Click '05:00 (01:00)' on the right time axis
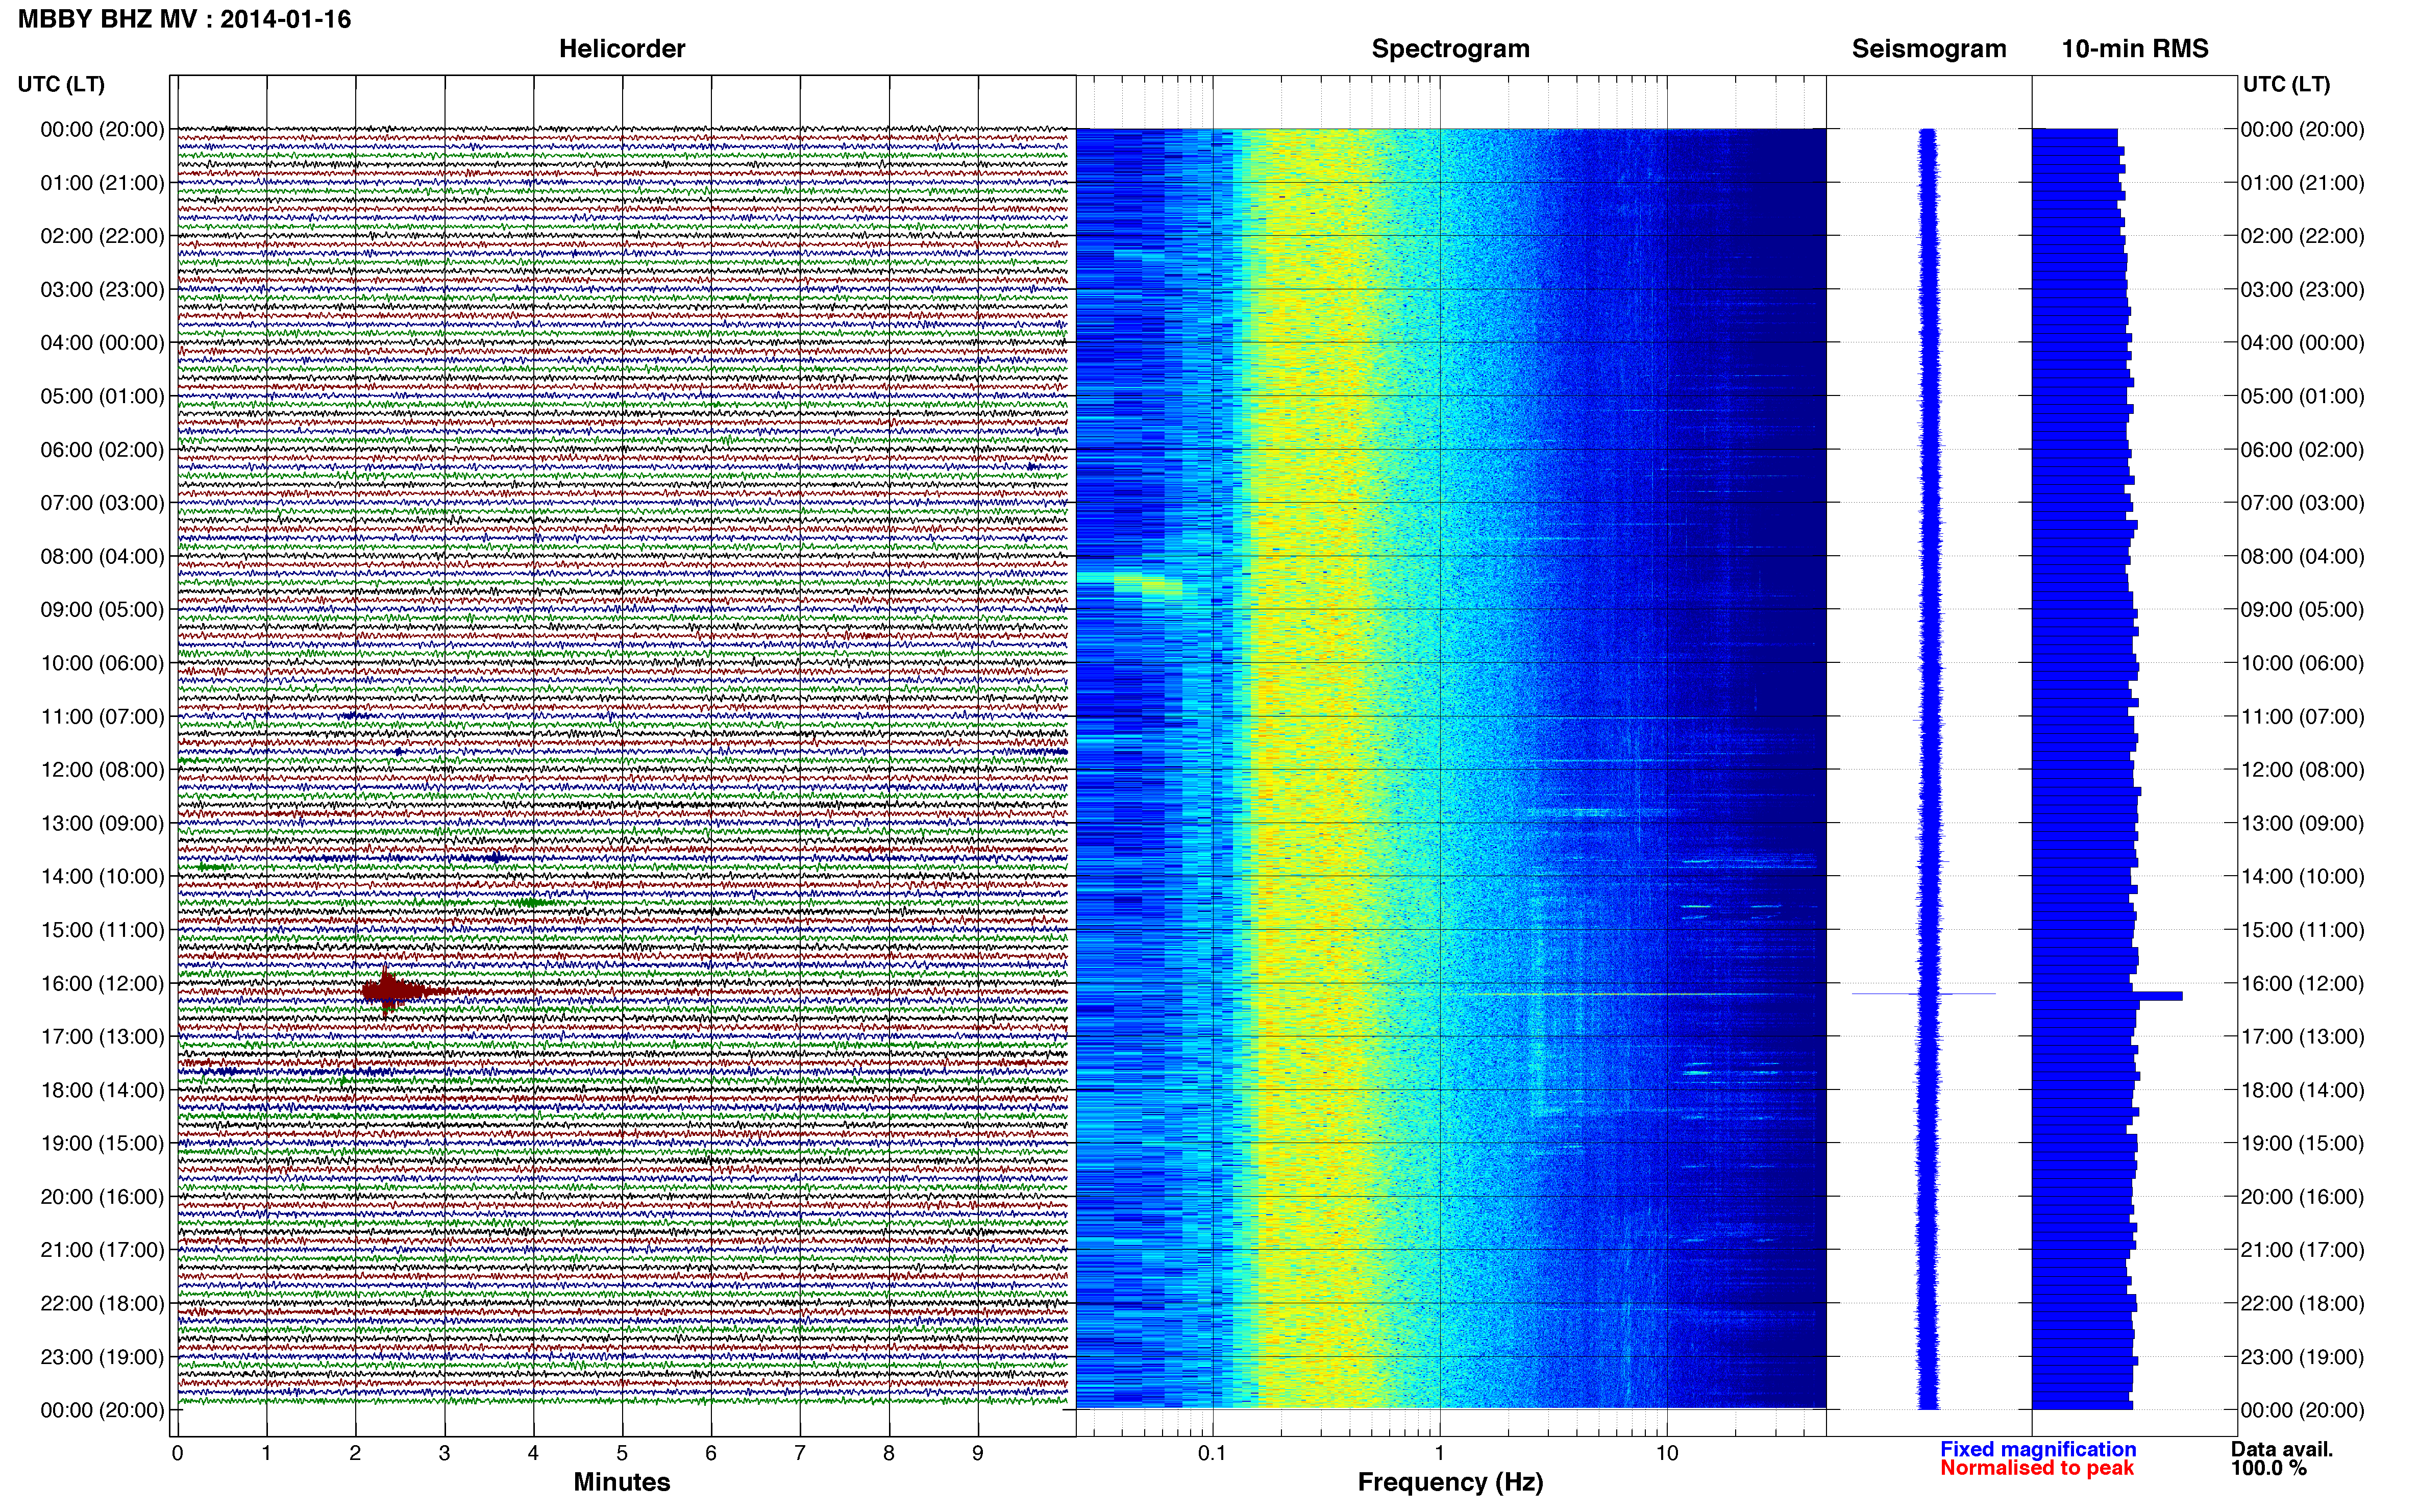2419x1512 pixels. pos(2303,397)
